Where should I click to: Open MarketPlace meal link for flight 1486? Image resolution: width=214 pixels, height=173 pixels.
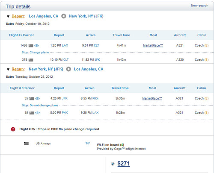pos(153,45)
